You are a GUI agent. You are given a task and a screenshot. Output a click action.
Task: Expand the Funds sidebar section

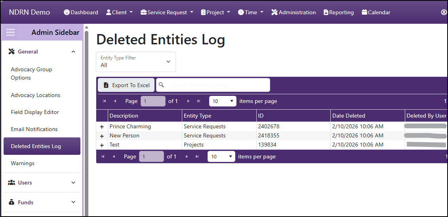42,202
